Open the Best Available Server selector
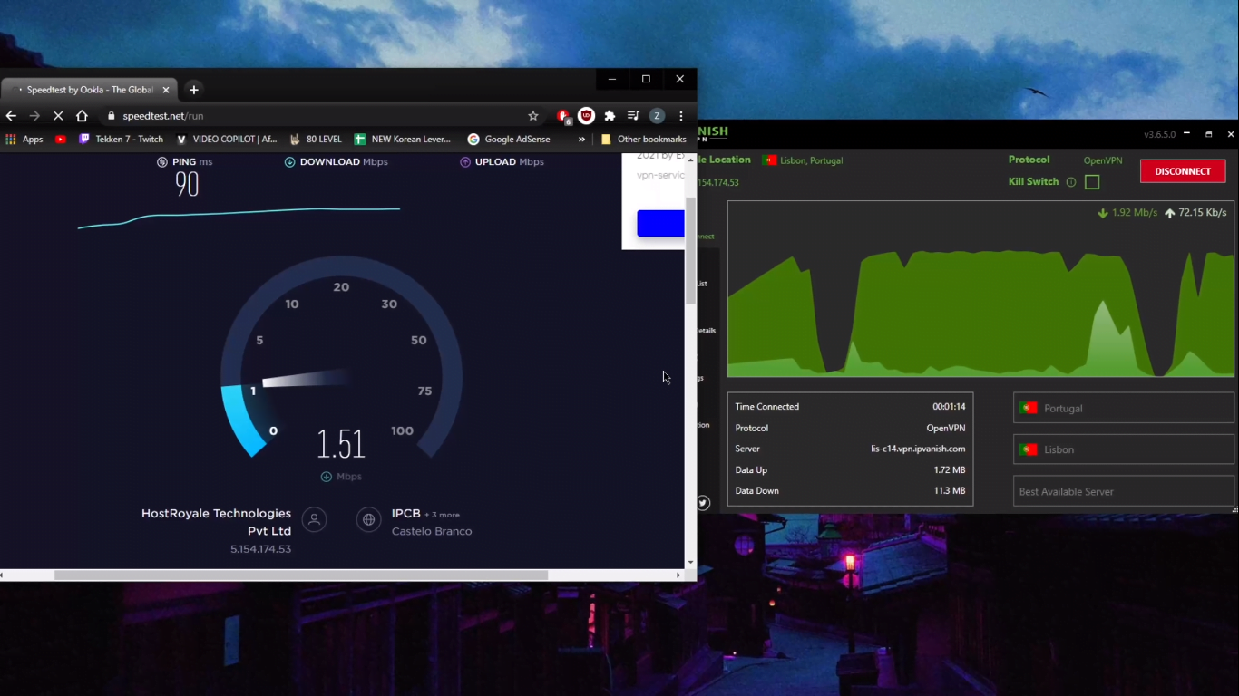 click(x=1123, y=491)
